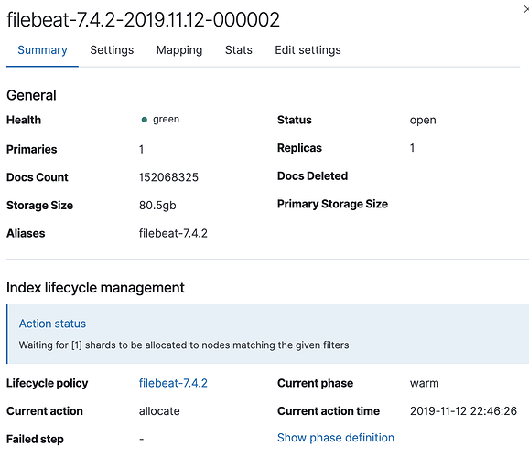This screenshot has height=457, width=529.
Task: Show phase definition
Action: [x=336, y=438]
